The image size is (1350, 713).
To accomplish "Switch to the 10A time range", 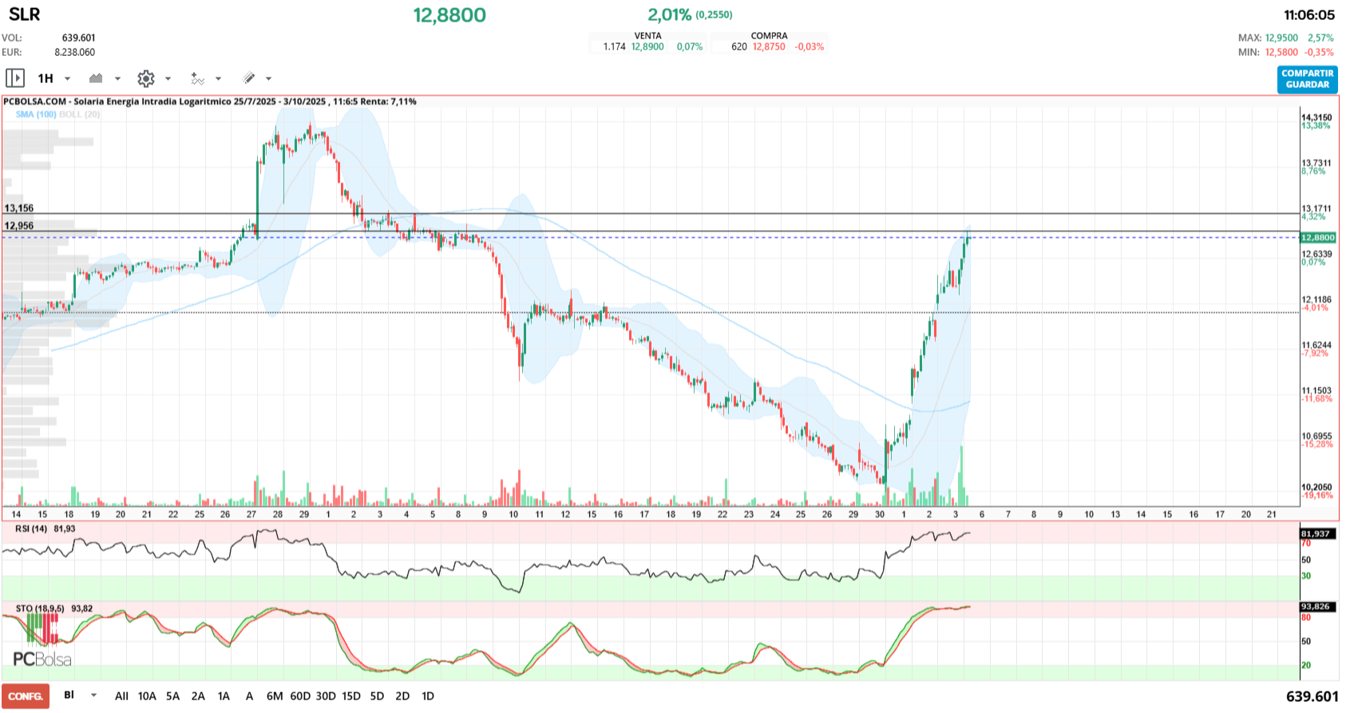I will (147, 696).
